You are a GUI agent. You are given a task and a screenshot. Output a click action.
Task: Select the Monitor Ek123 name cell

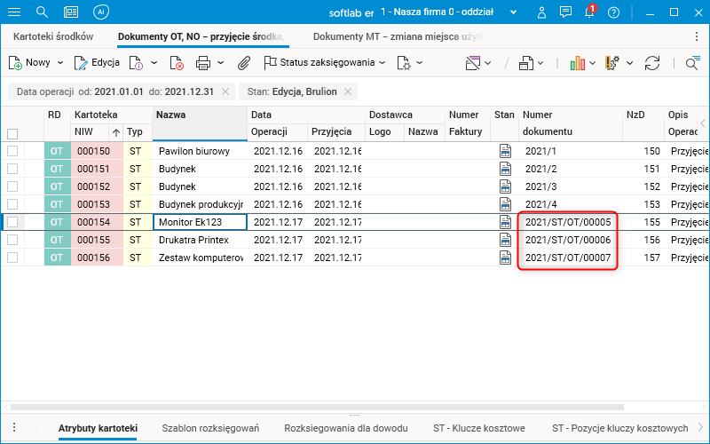201,222
